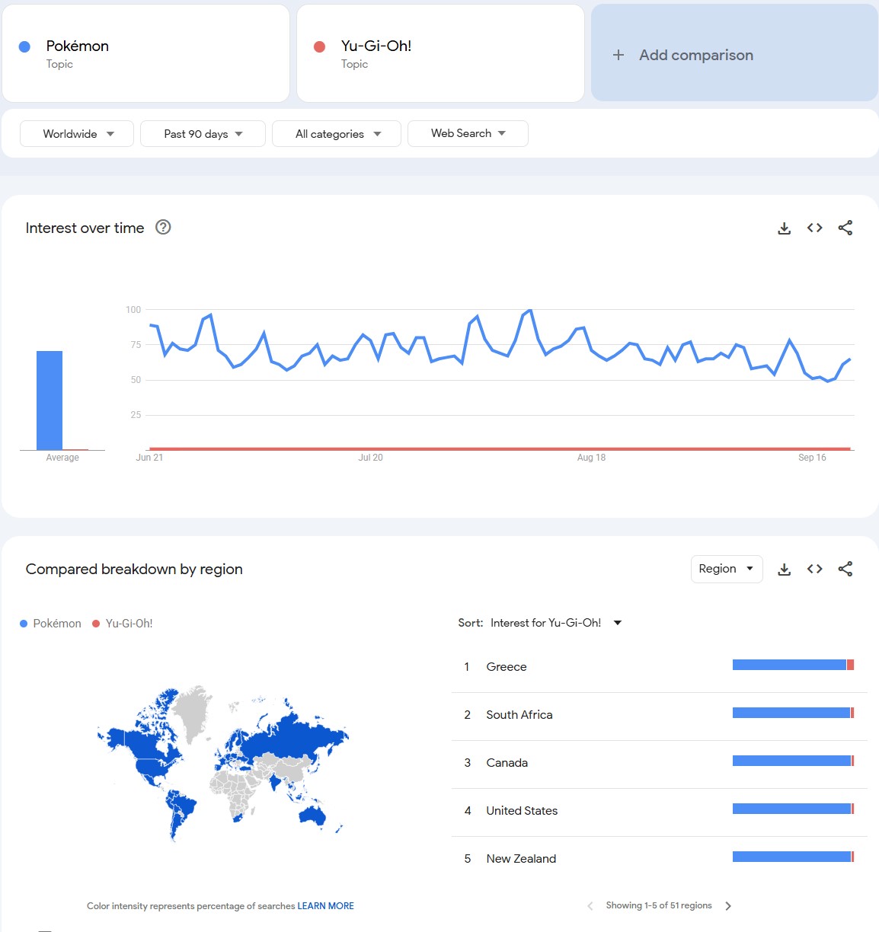Switch the Region resolution dropdown
The image size is (879, 932).
click(x=727, y=569)
